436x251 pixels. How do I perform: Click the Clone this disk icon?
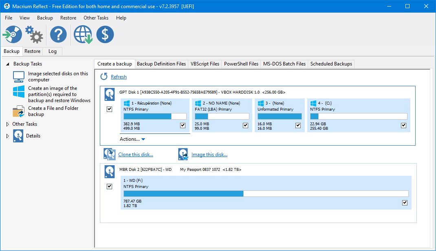(110, 154)
